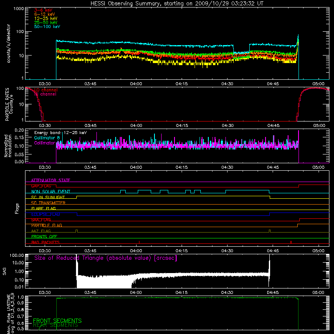
Task: Click the 'AAZ_FLAG' flag label
Action: 41,231
